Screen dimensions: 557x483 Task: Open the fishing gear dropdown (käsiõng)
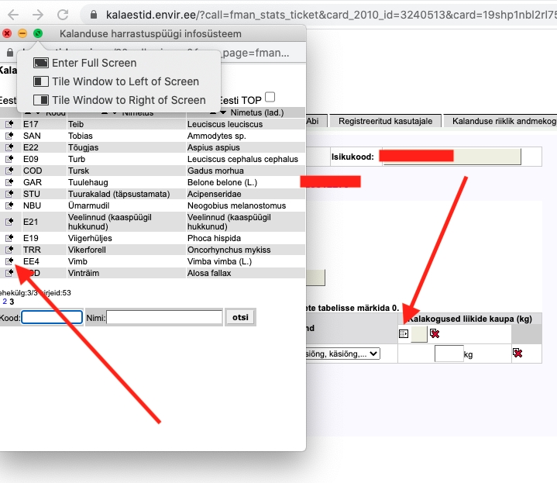click(342, 354)
